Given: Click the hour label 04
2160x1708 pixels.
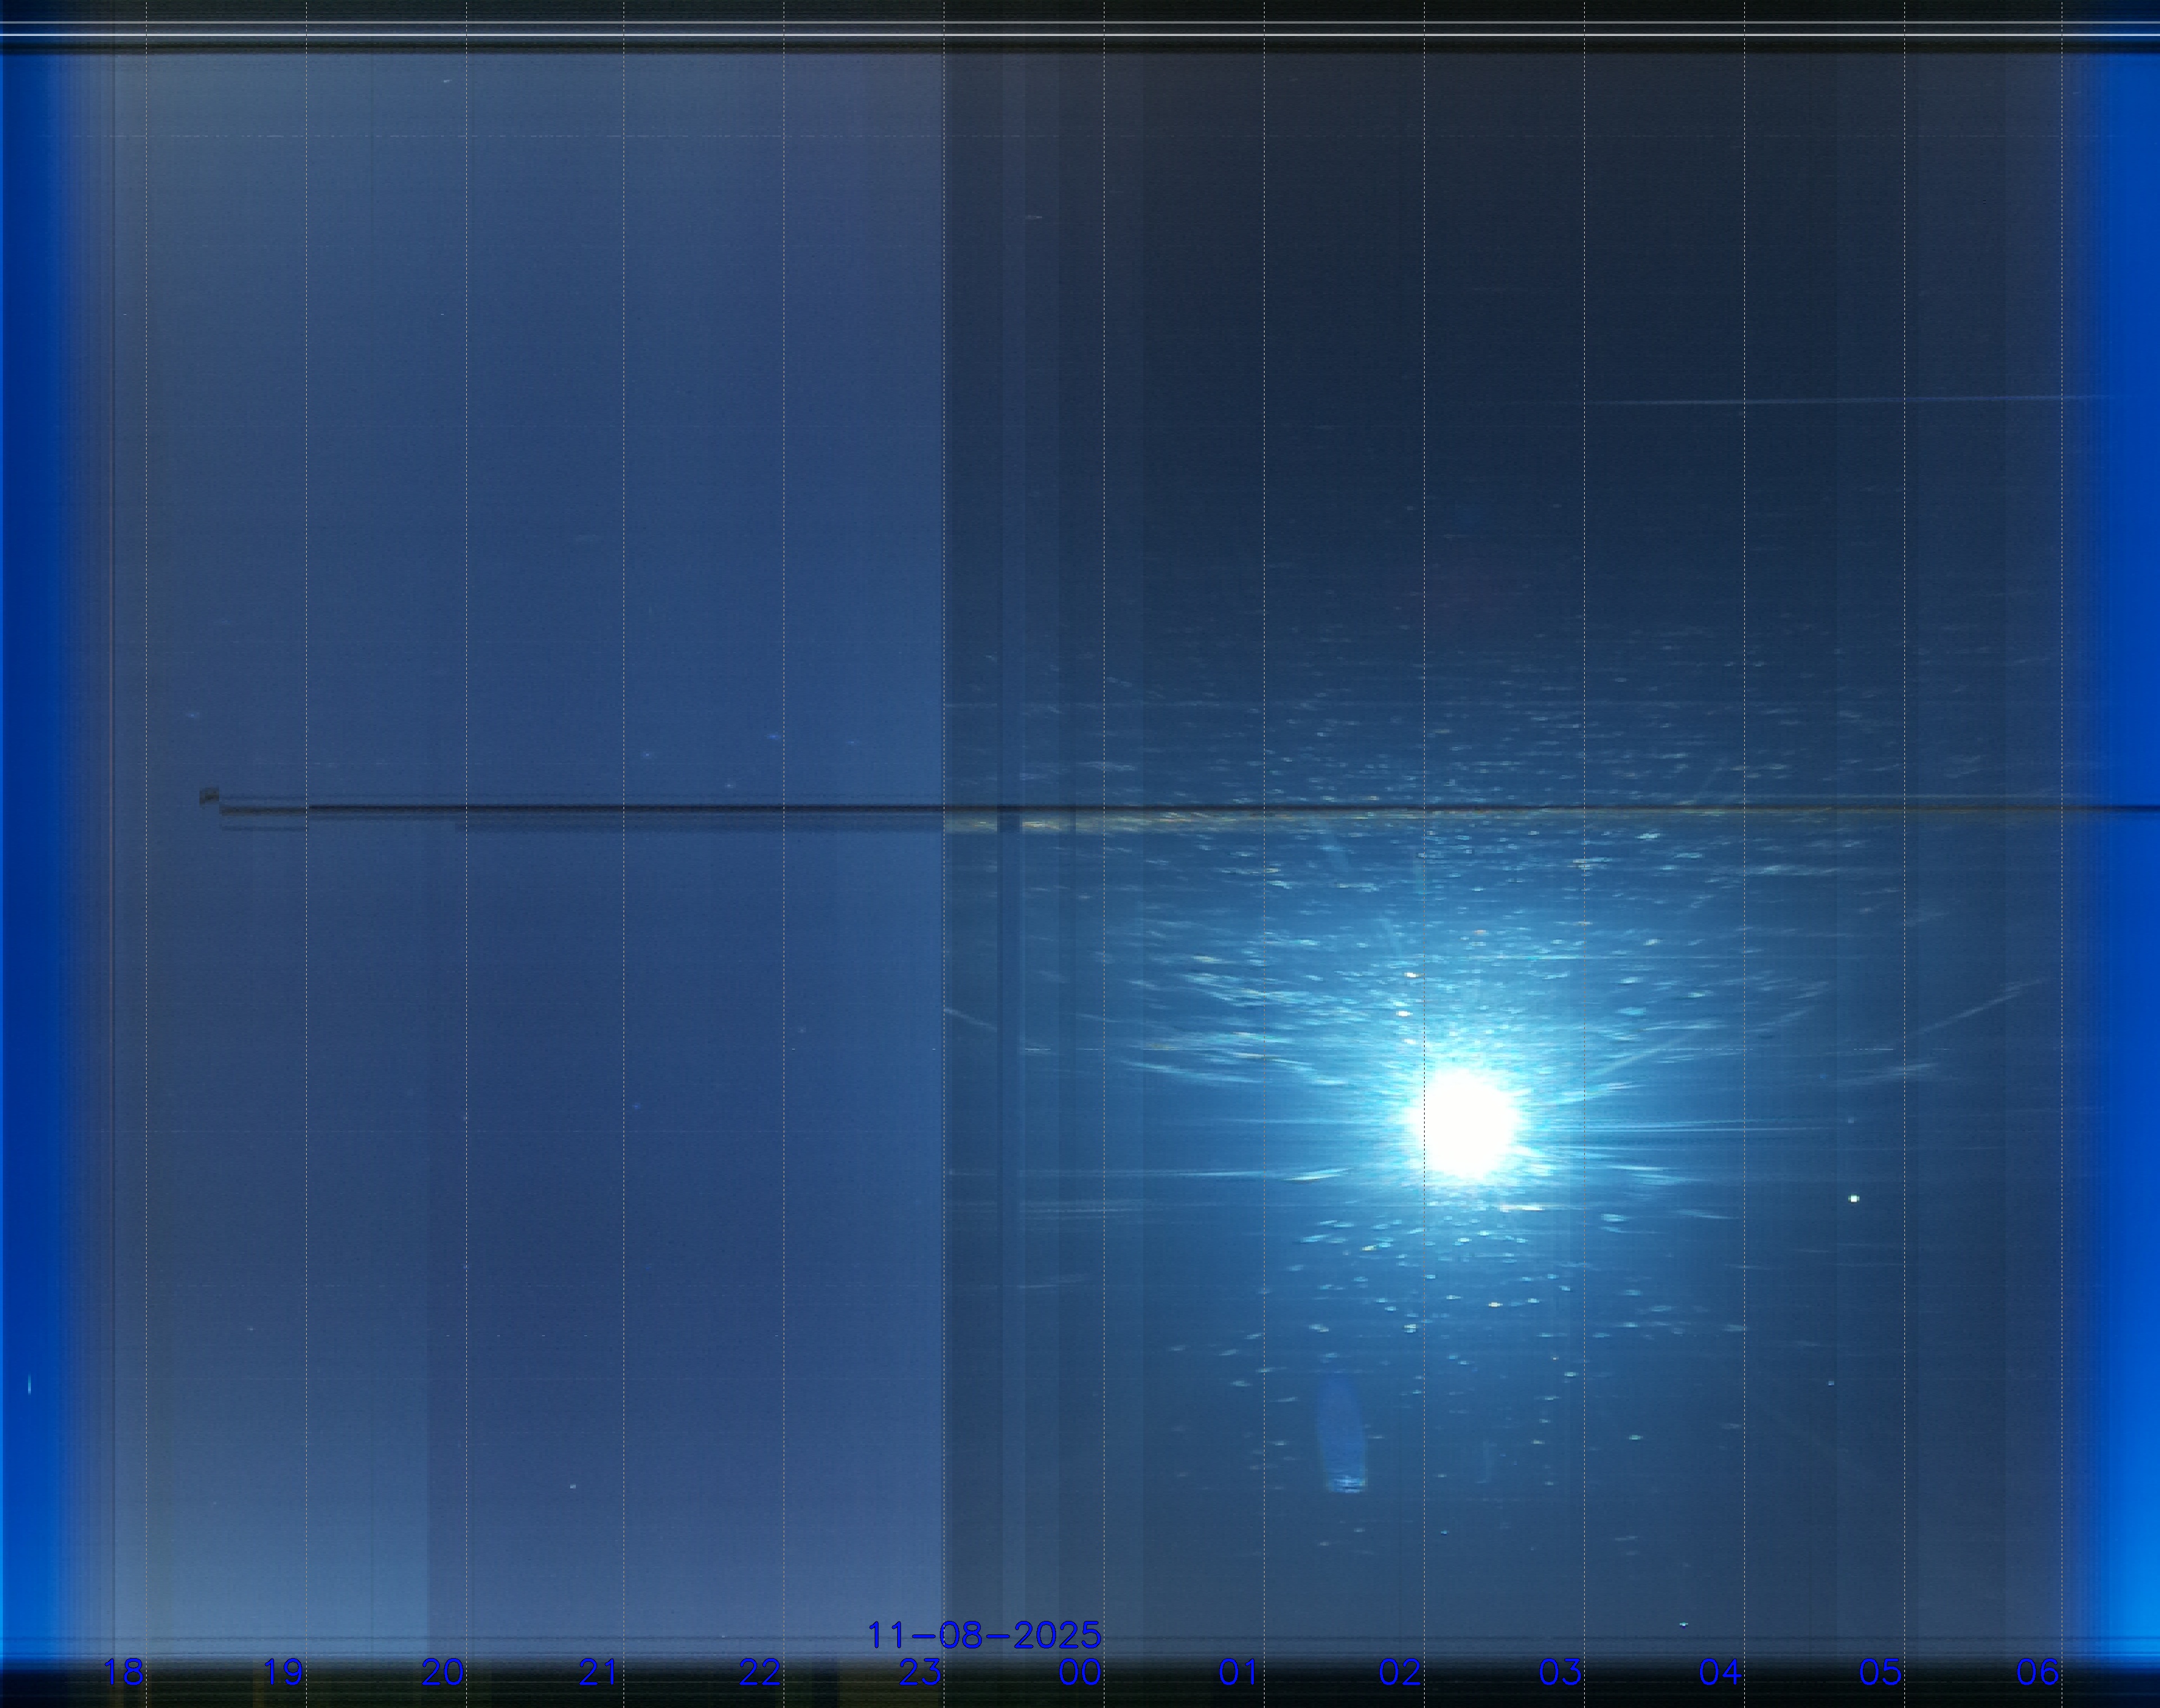Looking at the screenshot, I should pyautogui.click(x=1720, y=1672).
